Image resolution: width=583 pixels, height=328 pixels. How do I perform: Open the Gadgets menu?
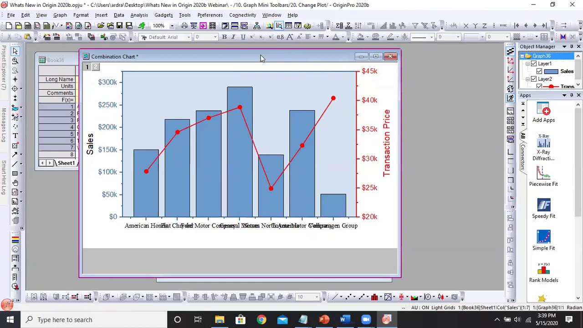[x=164, y=15]
